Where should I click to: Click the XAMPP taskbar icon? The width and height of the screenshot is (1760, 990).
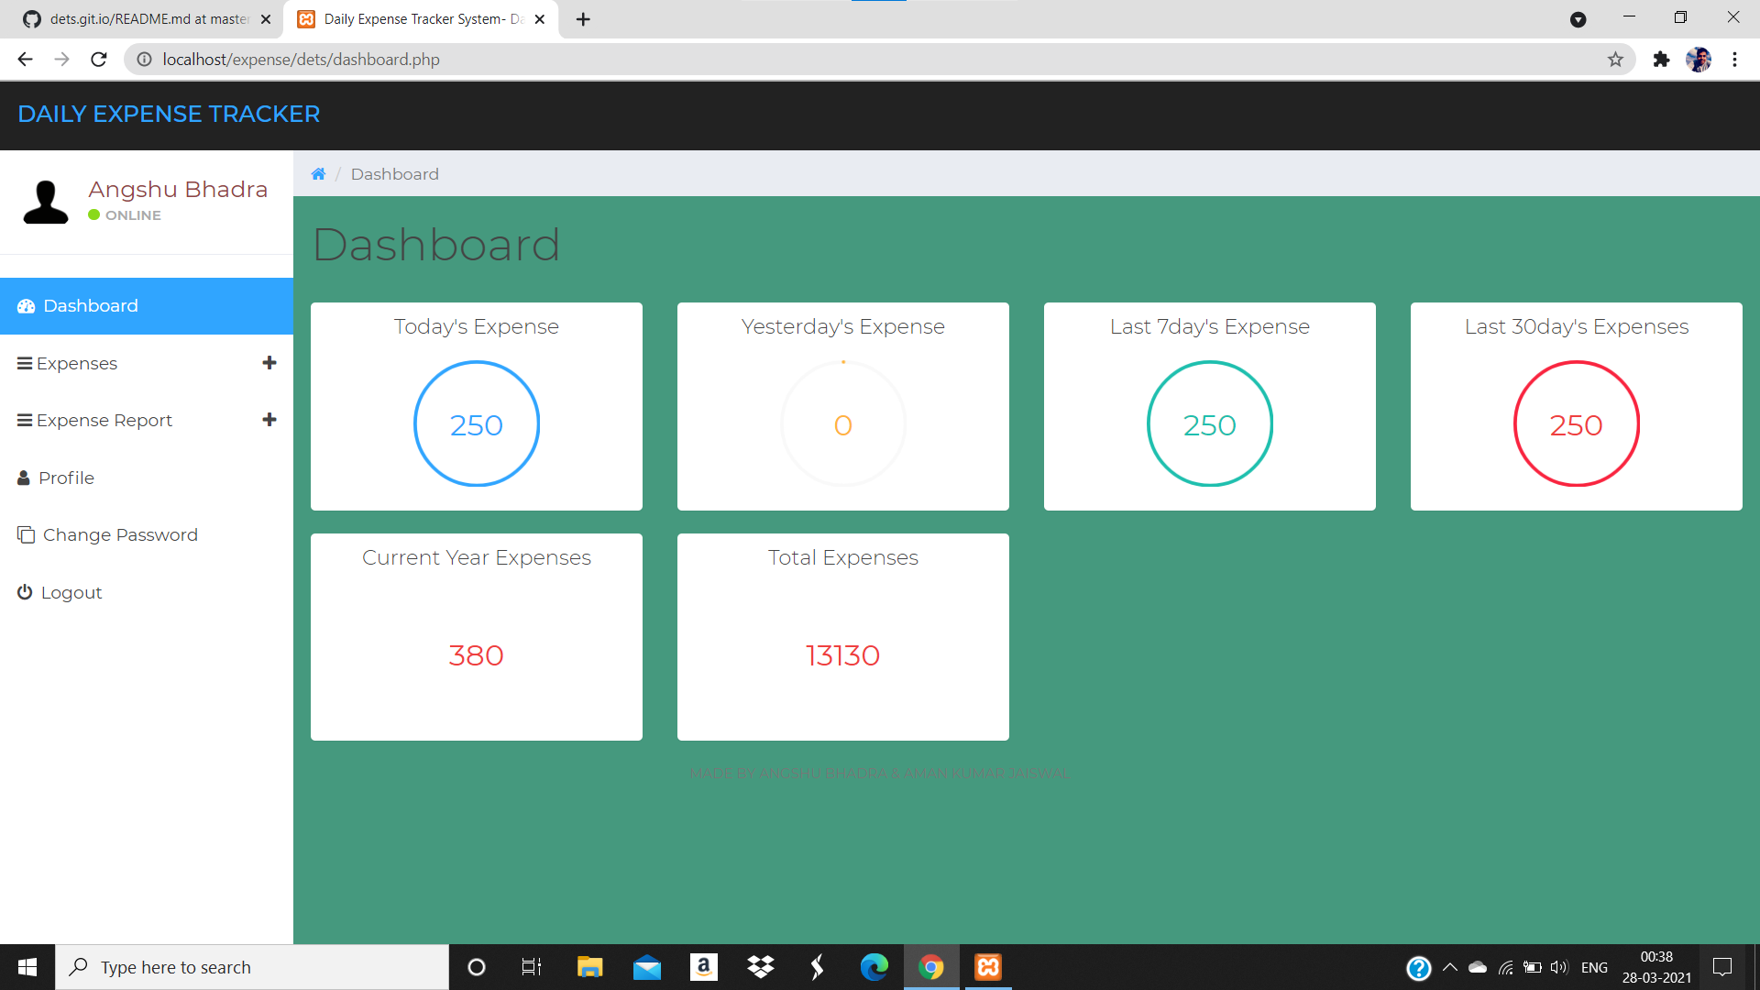[988, 966]
